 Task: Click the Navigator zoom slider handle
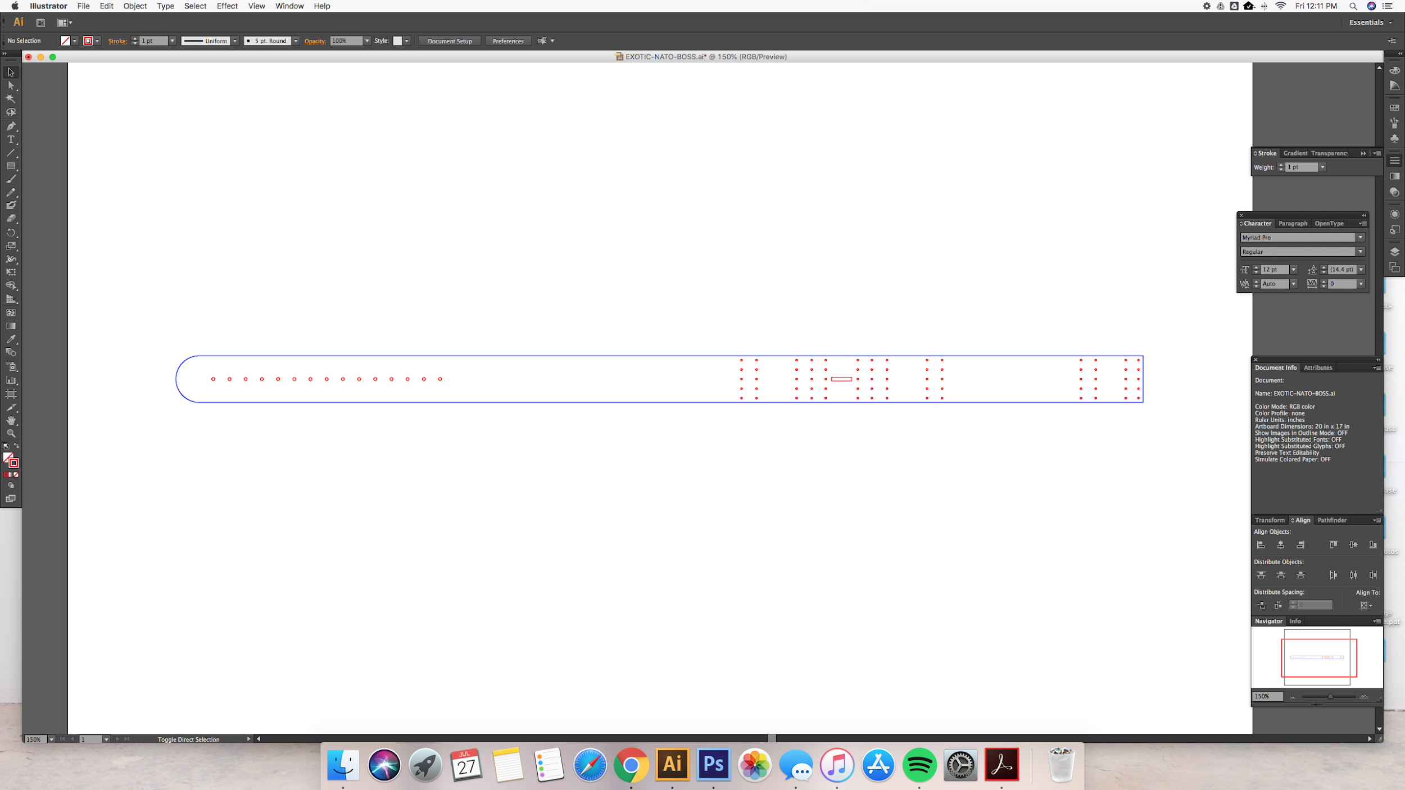coord(1330,697)
